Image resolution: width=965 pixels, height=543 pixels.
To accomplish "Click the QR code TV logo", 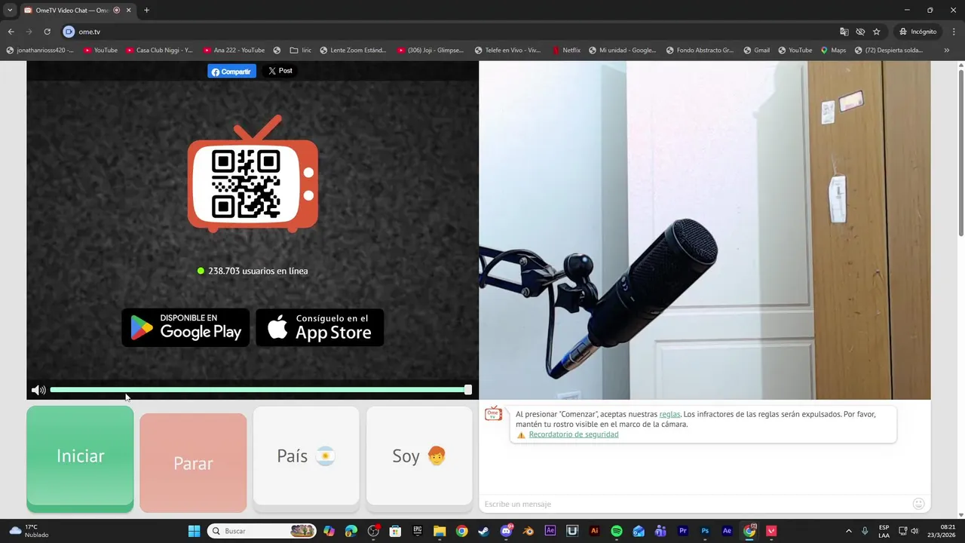I will point(253,173).
